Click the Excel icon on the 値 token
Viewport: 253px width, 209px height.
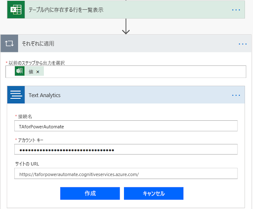[x=20, y=71]
